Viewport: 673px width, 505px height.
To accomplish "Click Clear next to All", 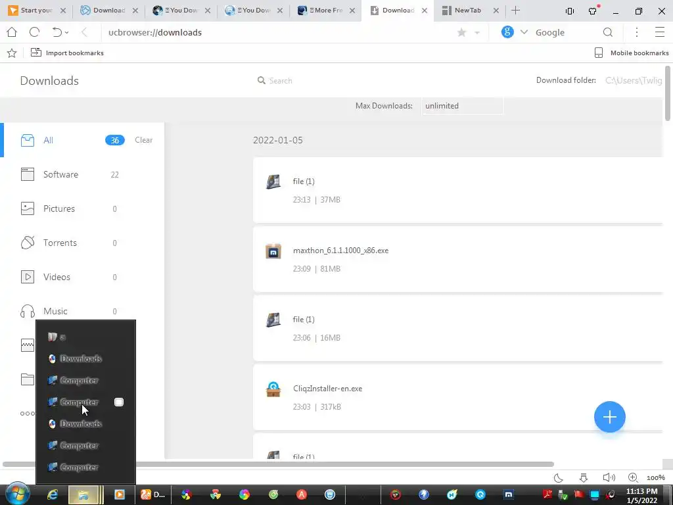I will (x=144, y=140).
